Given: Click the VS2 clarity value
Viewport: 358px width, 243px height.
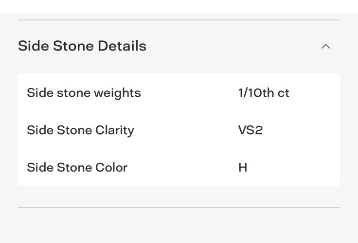Looking at the screenshot, I should pyautogui.click(x=251, y=130).
